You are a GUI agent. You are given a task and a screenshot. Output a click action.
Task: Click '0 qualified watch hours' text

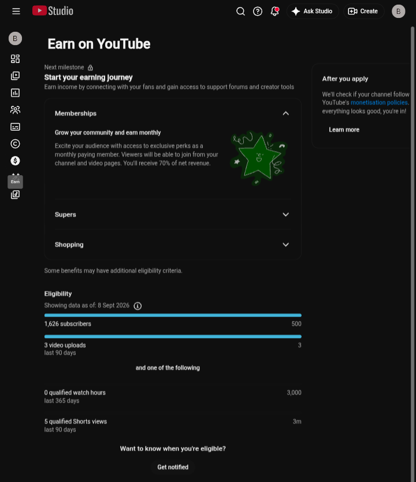pos(75,392)
